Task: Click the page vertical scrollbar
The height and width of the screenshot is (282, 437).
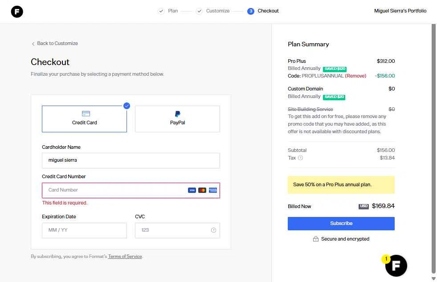Action: tap(433, 149)
